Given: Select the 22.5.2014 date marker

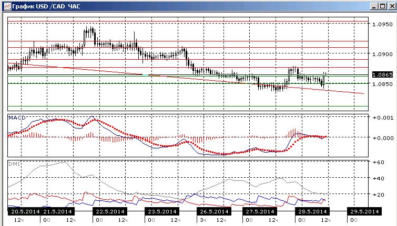Looking at the screenshot, I should coord(110,211).
